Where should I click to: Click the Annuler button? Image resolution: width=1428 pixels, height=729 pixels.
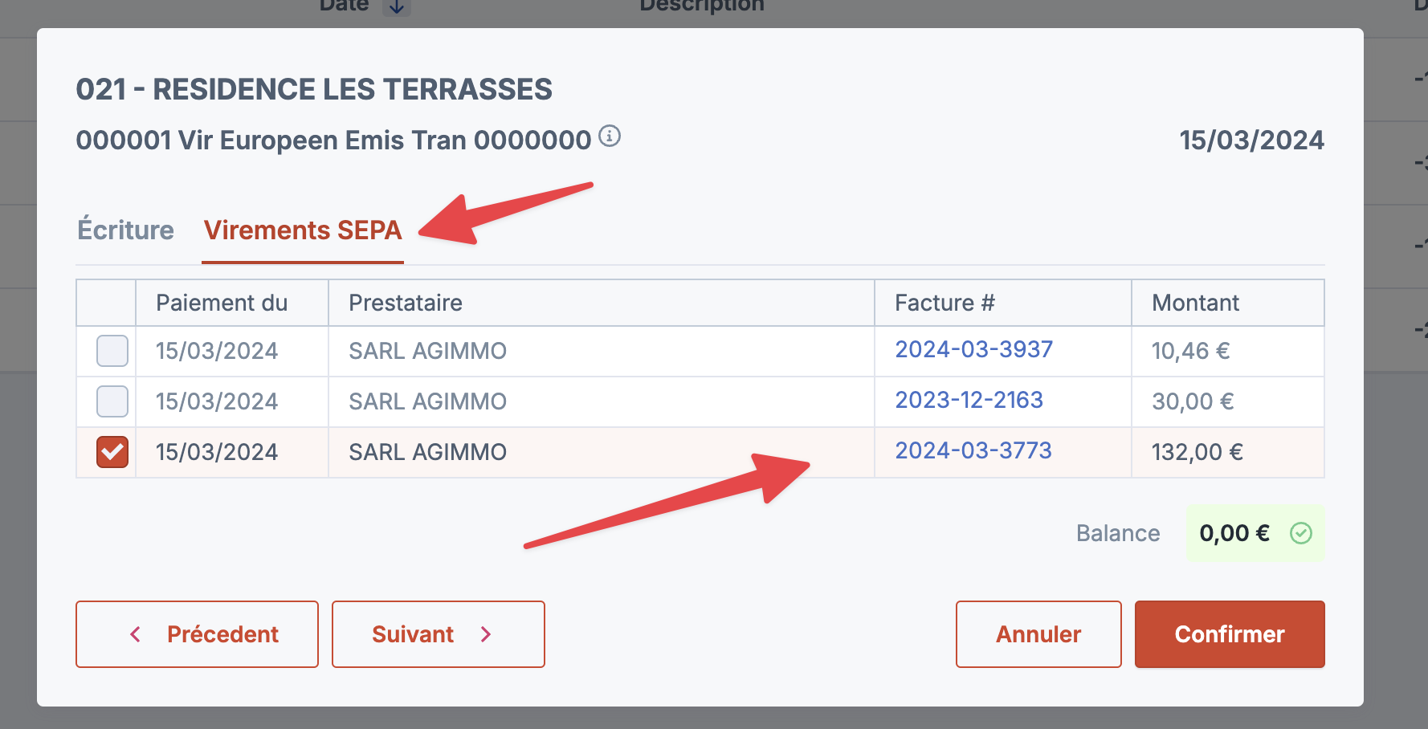pyautogui.click(x=1038, y=634)
